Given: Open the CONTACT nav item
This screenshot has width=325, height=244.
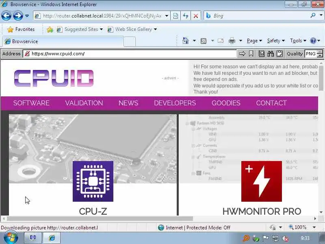Looking at the screenshot, I should pyautogui.click(x=271, y=103).
